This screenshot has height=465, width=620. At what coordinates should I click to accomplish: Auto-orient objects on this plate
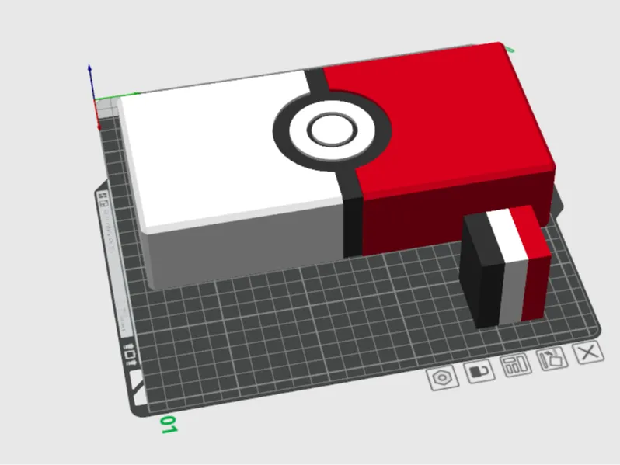552,359
